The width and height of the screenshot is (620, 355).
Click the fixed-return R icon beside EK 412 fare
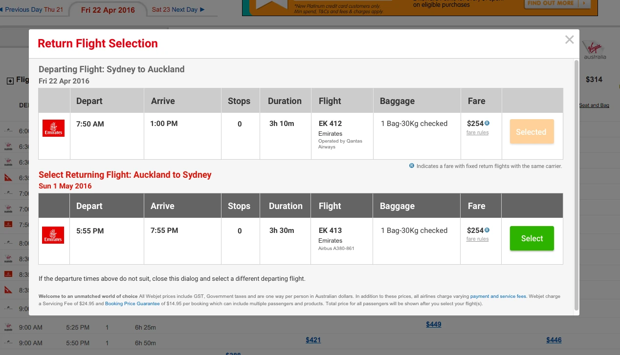(x=487, y=124)
